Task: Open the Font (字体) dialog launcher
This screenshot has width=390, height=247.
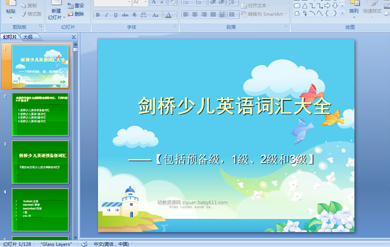Action: (175, 26)
